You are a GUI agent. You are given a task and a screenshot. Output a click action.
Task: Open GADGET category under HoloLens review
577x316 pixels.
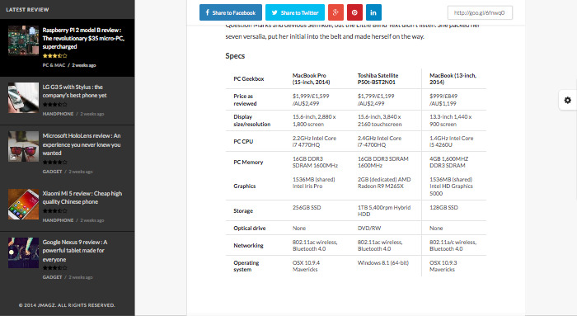(x=52, y=172)
